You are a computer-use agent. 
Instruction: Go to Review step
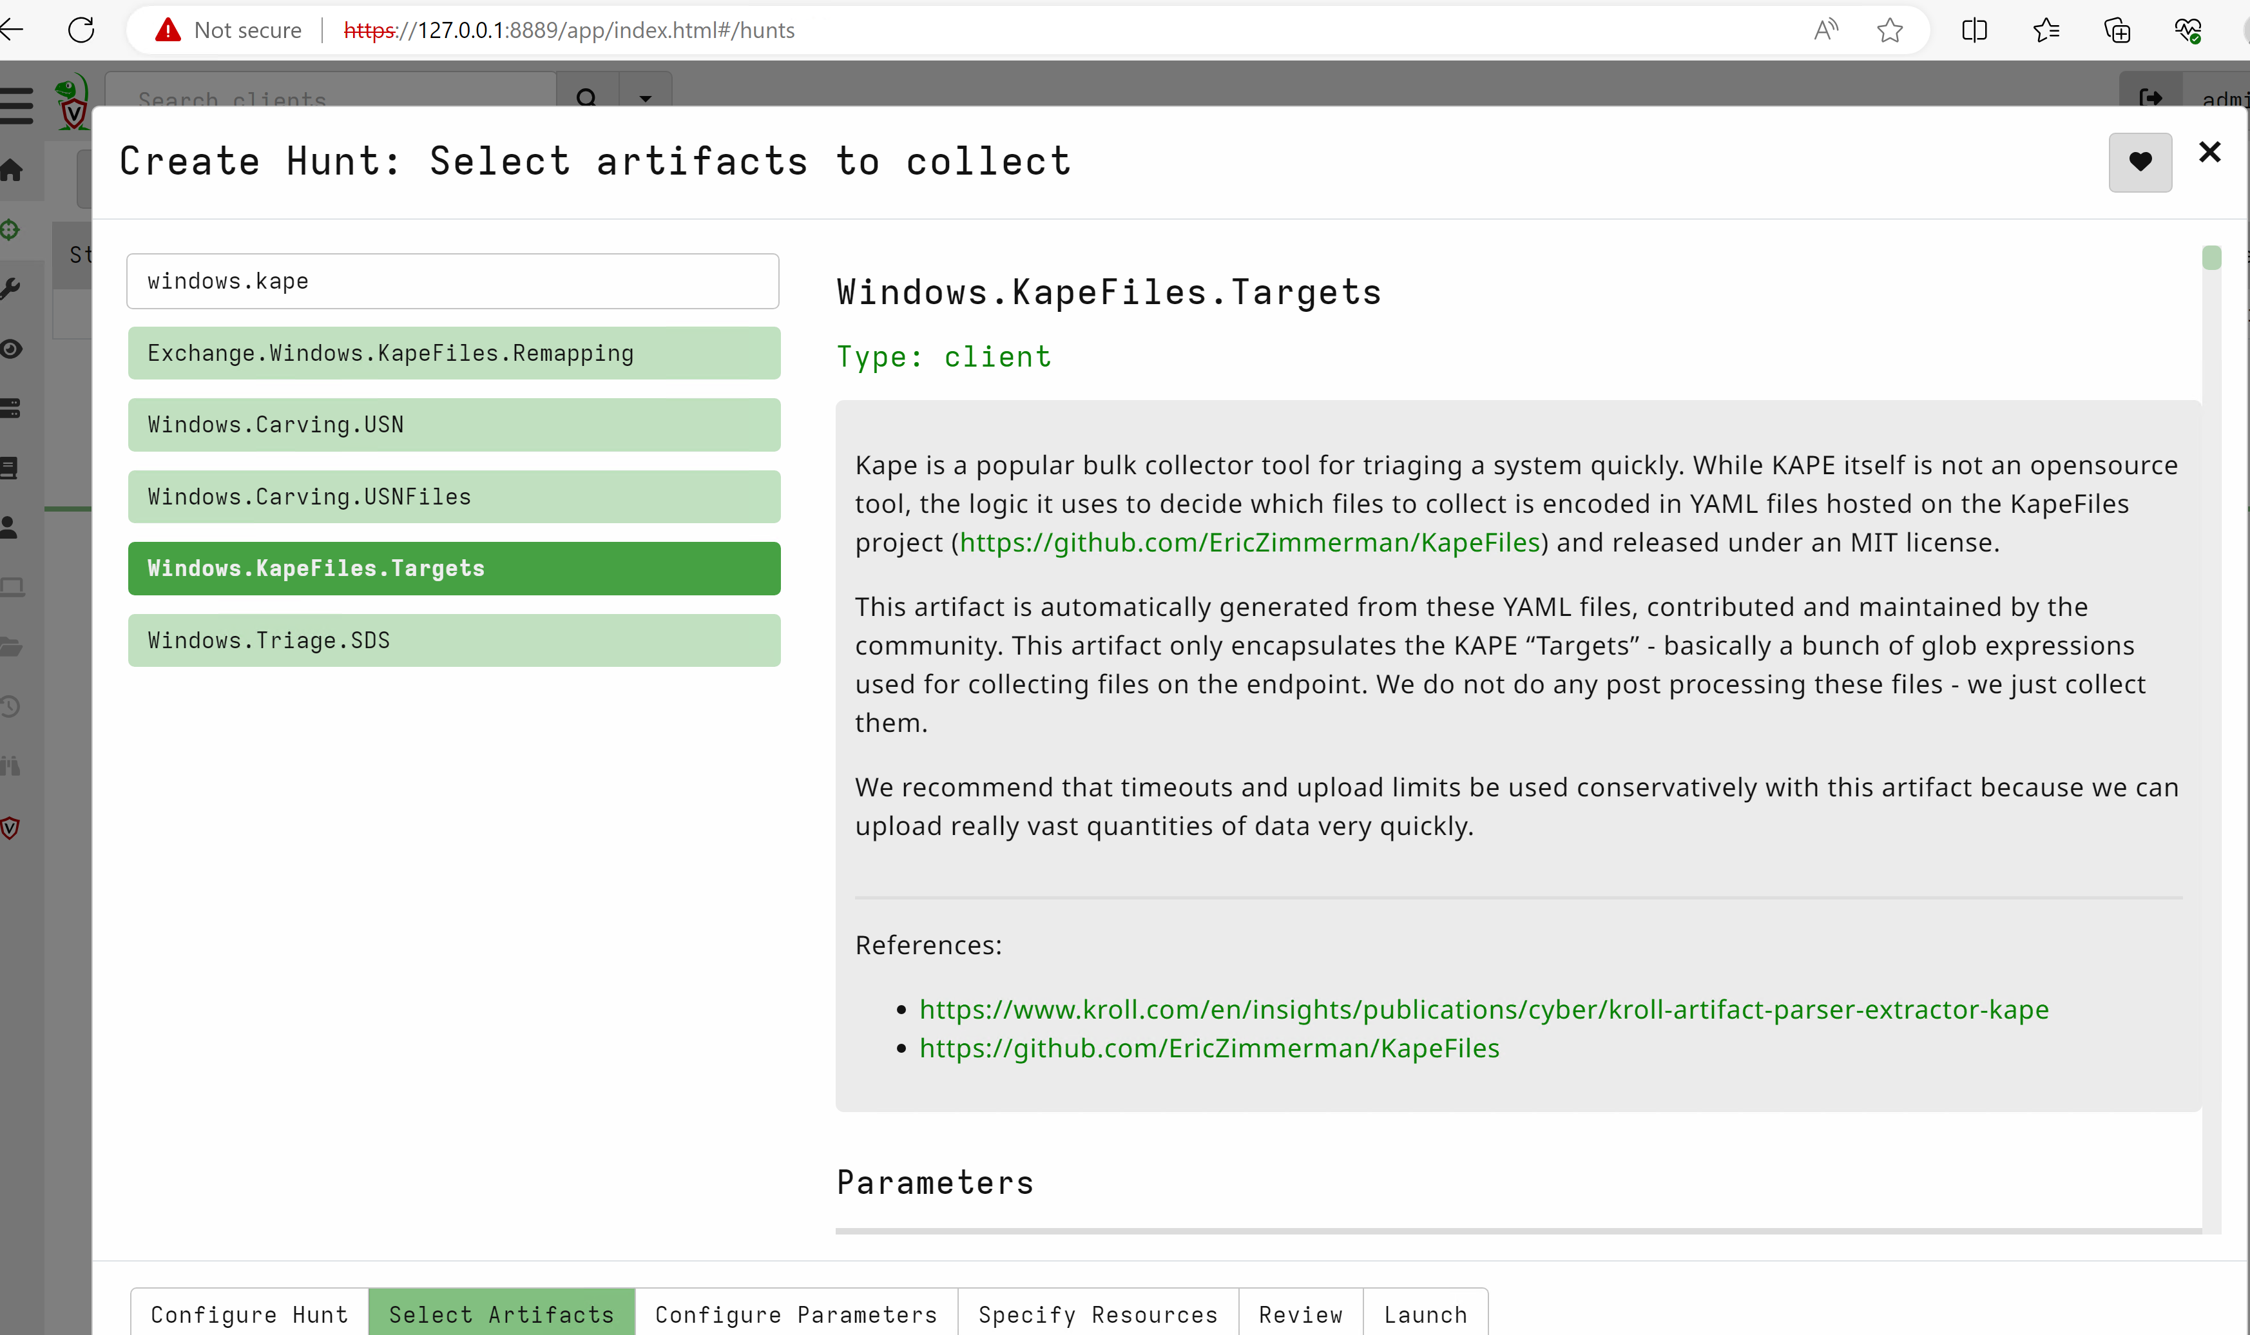pos(1300,1313)
